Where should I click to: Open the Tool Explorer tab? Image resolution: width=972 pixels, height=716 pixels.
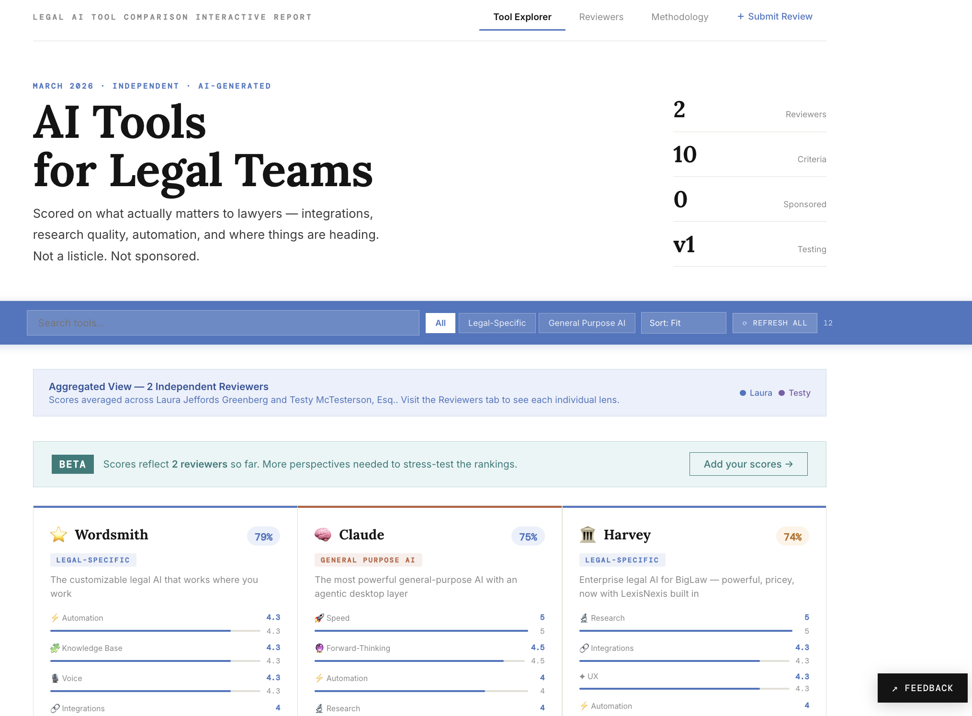522,17
